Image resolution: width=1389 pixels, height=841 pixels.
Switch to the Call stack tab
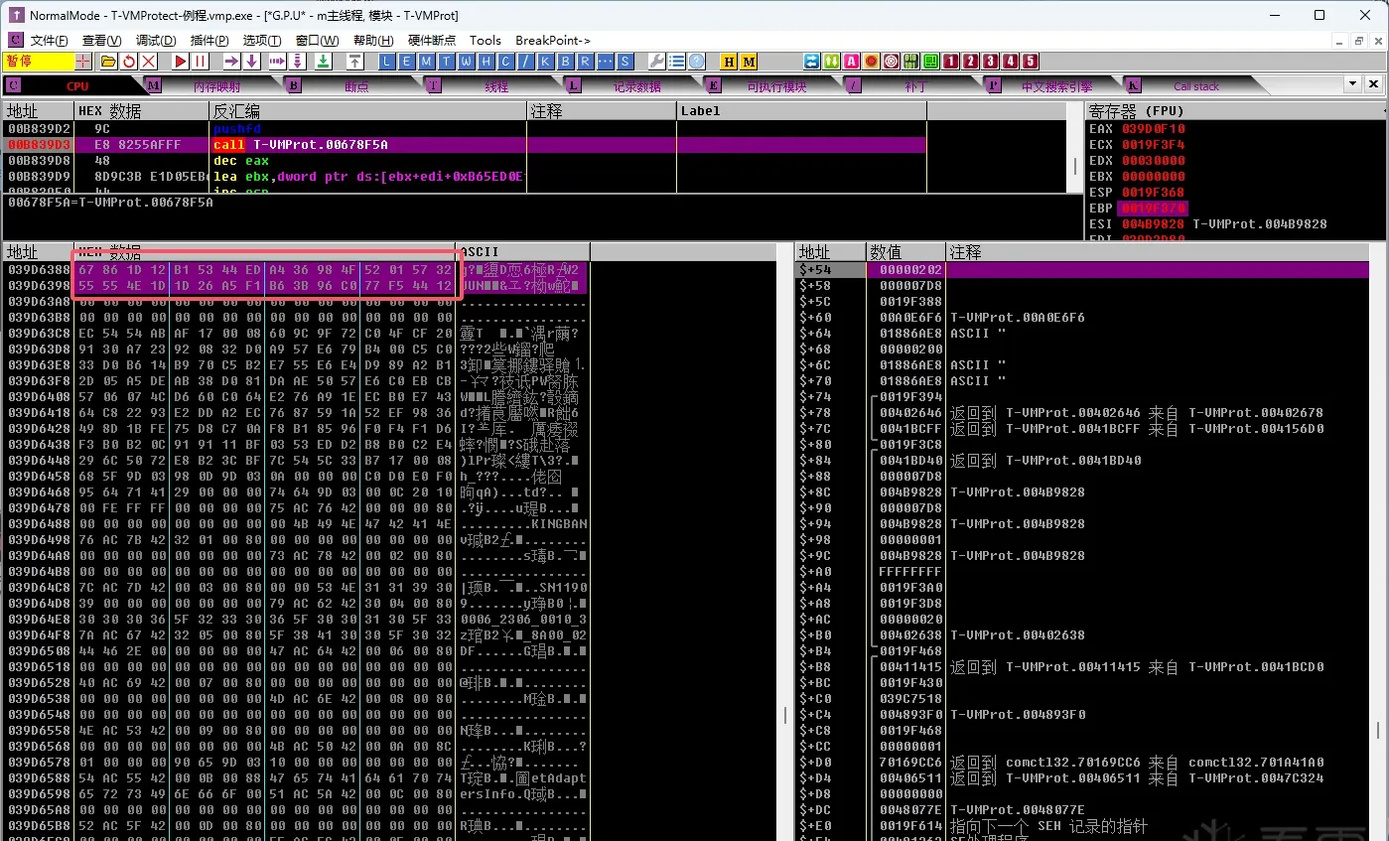click(1195, 86)
